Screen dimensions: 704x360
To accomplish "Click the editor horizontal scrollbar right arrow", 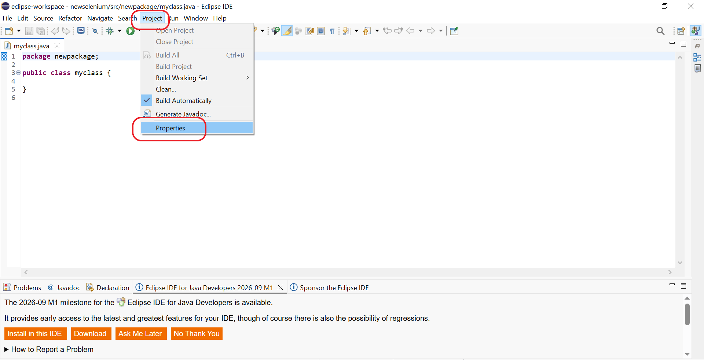I will [x=670, y=272].
